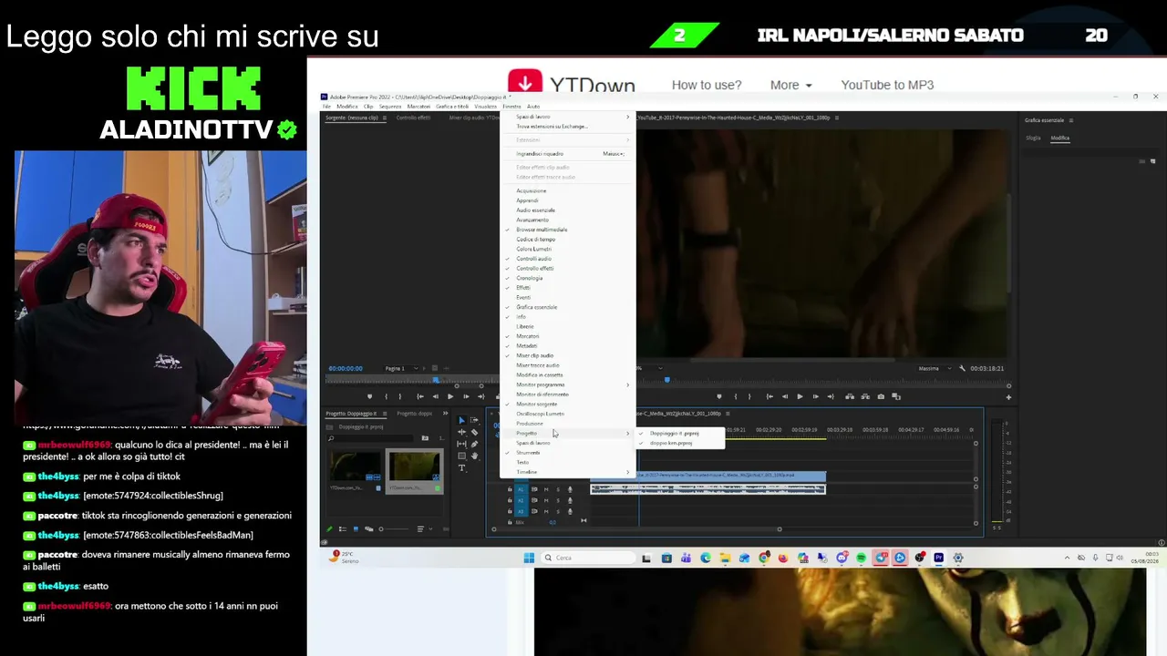Open the More dropdown on YTDown page

click(790, 85)
